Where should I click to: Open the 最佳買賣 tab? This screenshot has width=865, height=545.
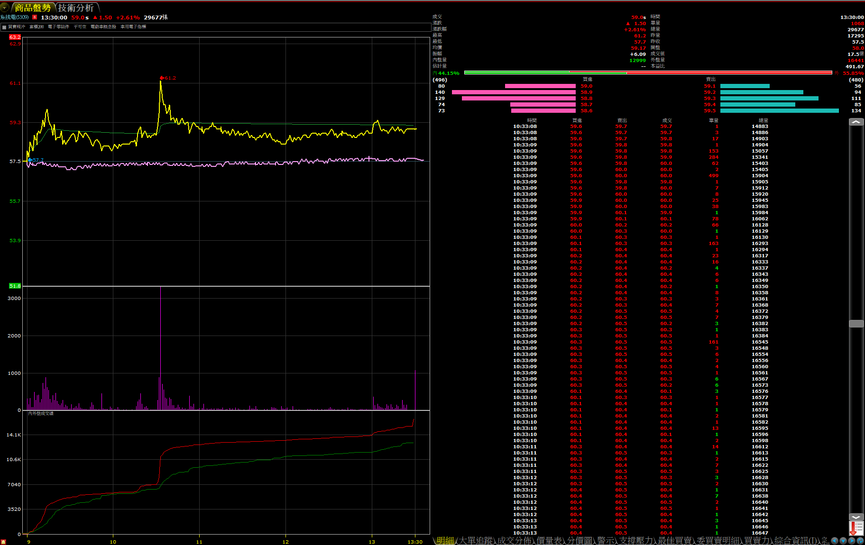click(674, 540)
